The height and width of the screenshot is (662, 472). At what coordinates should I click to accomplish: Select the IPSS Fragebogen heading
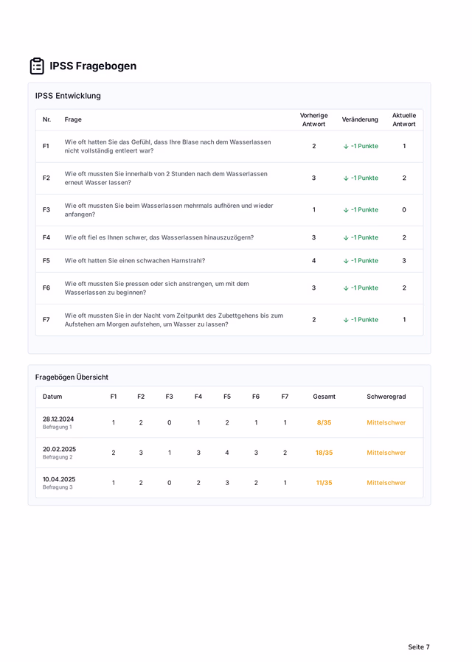pyautogui.click(x=93, y=66)
